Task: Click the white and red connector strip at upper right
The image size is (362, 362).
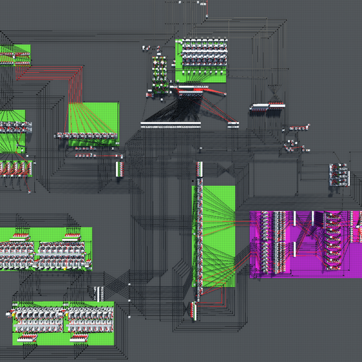Action: pyautogui.click(x=268, y=107)
